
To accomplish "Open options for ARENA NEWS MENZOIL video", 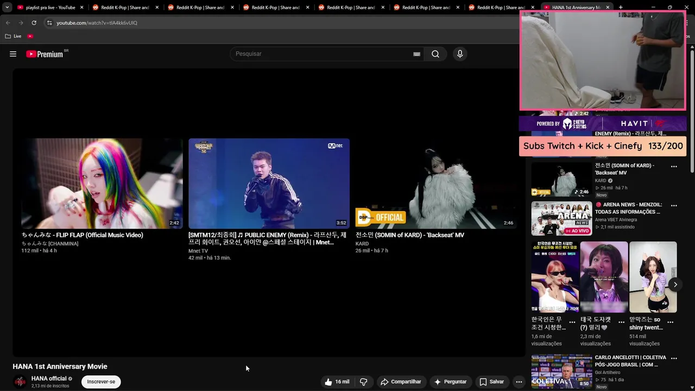I will 674,206.
